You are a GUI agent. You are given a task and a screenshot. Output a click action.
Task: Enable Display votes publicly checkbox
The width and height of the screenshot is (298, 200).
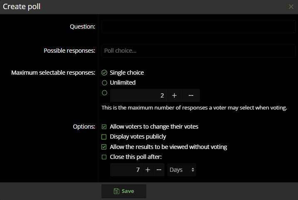click(104, 137)
